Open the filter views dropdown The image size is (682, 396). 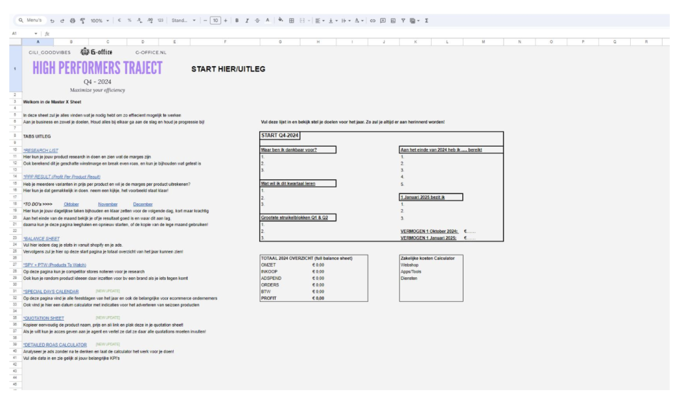click(x=415, y=21)
